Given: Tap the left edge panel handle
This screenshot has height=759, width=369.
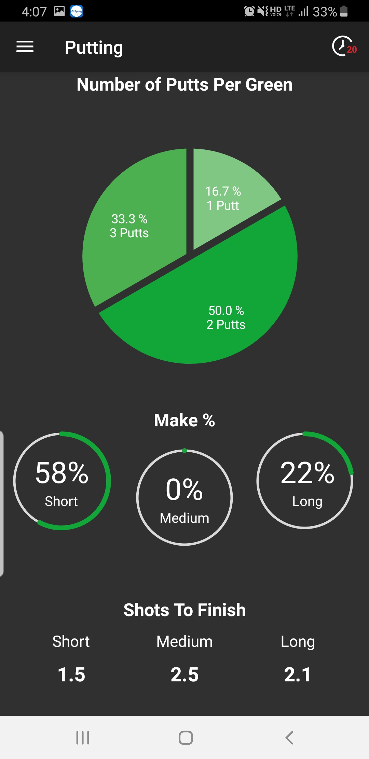Looking at the screenshot, I should tap(2, 504).
